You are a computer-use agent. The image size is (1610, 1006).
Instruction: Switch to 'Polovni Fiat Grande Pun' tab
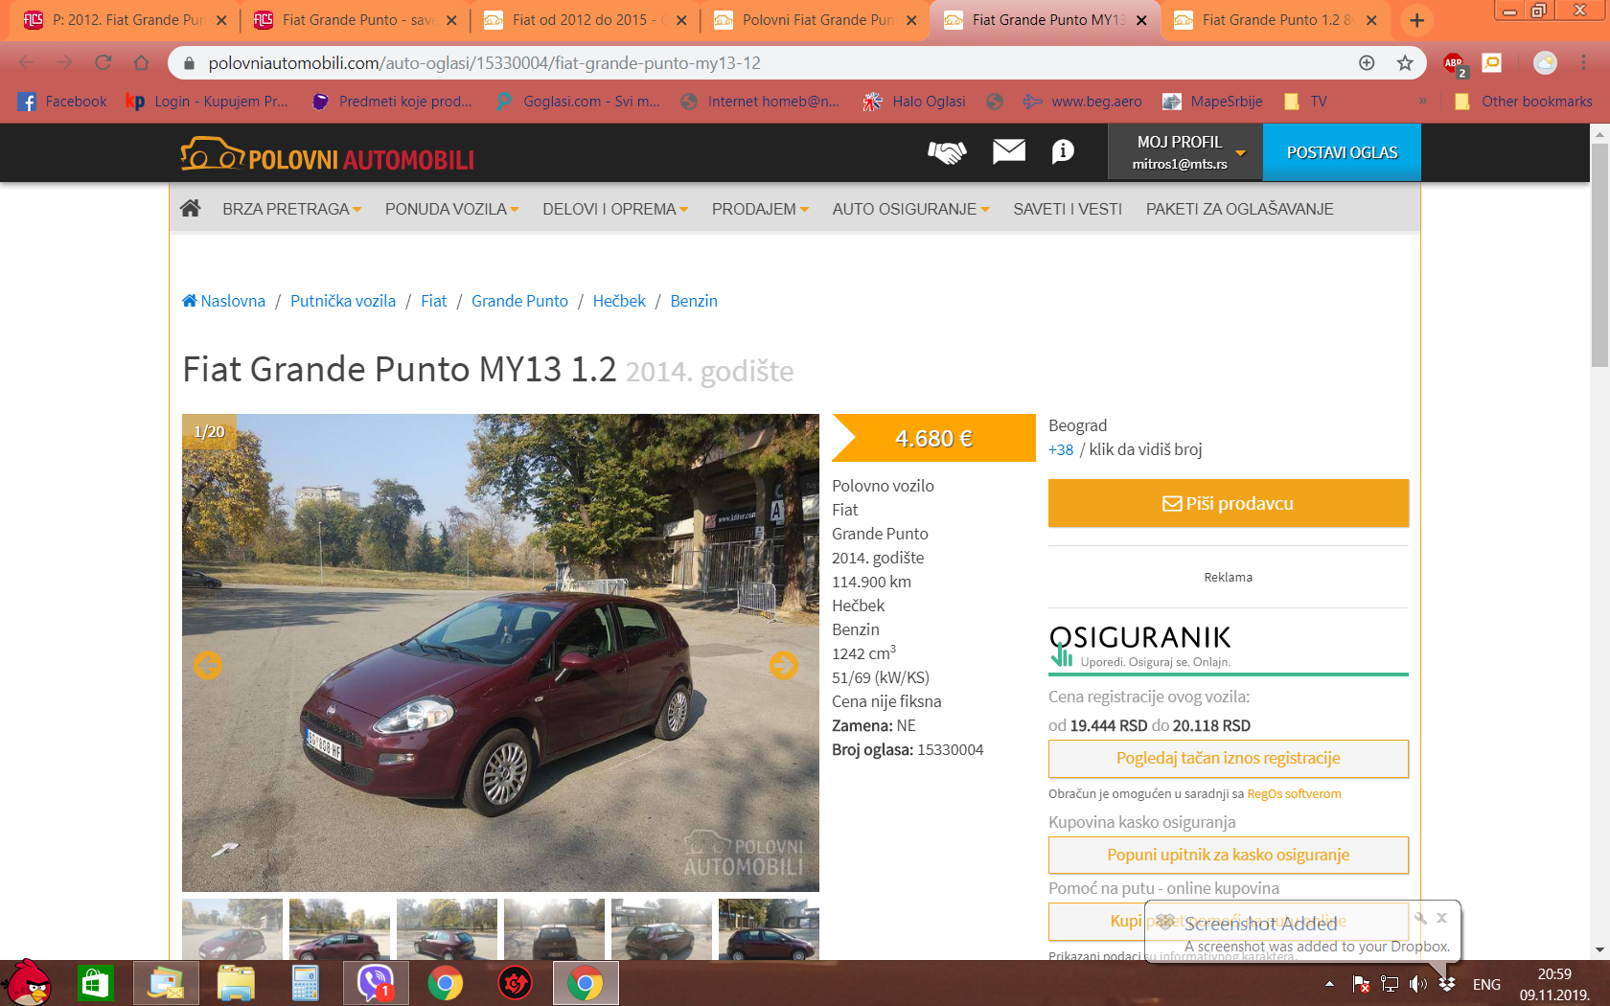click(x=815, y=20)
